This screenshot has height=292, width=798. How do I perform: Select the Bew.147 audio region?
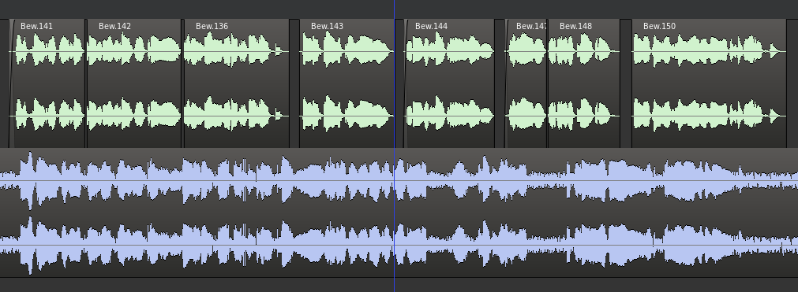pyautogui.click(x=526, y=83)
